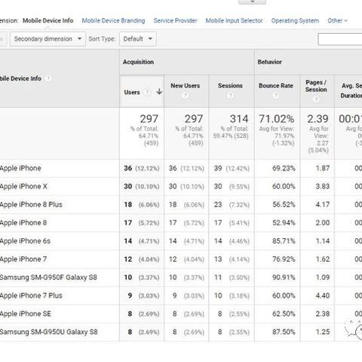Switch to Mobile Device Branding dimension
362x362 pixels.
coord(113,20)
